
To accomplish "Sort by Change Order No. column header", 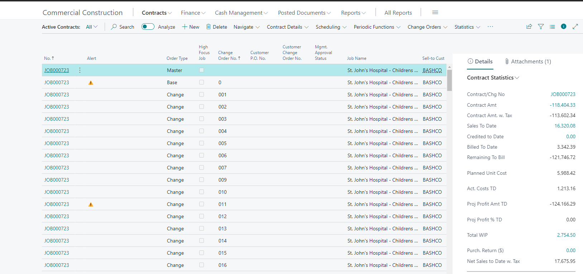I will click(x=229, y=55).
